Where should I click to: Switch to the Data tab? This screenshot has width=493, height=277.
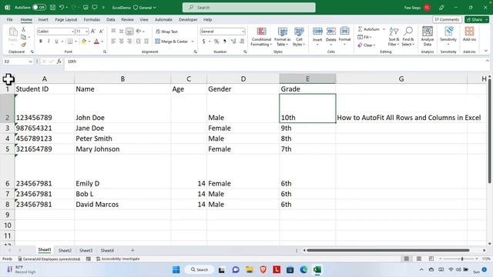tap(111, 20)
